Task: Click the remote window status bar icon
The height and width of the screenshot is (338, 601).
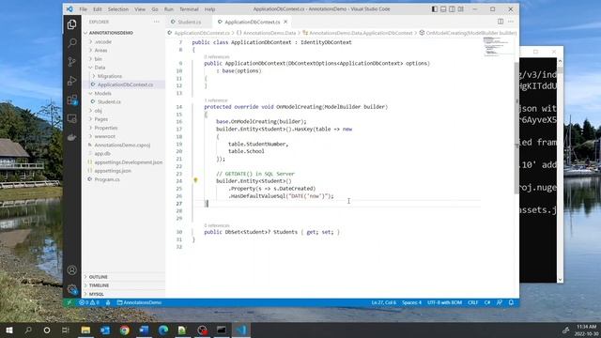Action: [x=69, y=302]
